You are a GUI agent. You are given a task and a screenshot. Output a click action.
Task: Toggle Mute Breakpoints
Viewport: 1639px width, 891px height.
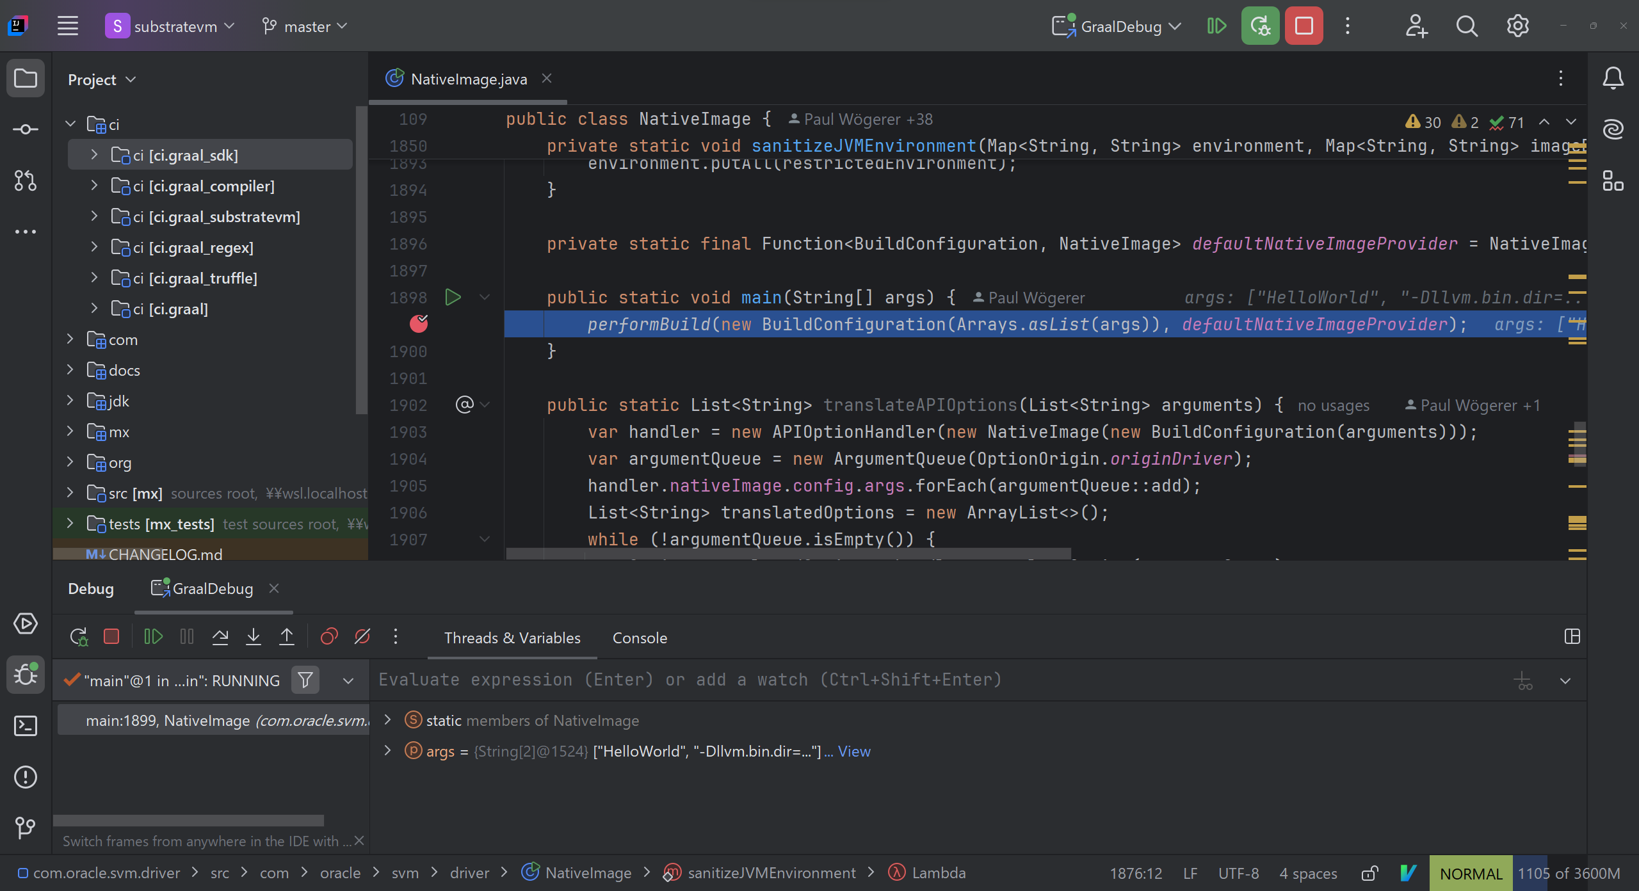coord(362,637)
